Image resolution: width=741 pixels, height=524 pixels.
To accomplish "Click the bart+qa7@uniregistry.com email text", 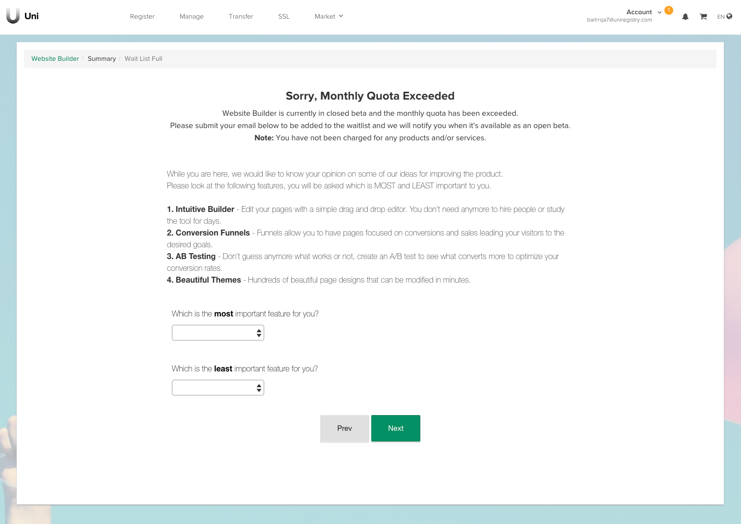I will (619, 20).
